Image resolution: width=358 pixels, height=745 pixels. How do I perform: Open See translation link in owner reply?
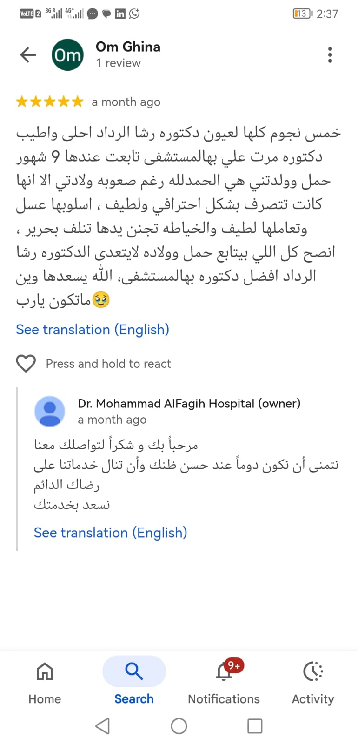point(110,533)
